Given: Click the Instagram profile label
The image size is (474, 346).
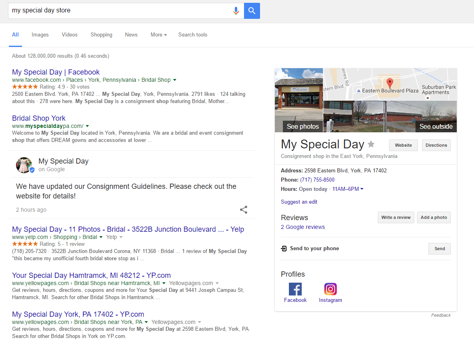Looking at the screenshot, I should (x=331, y=300).
